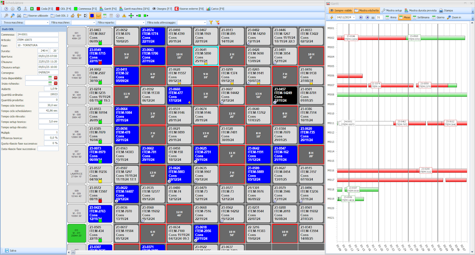The height and width of the screenshot is (255, 475).
Task: Click Stampa print button in Gantt
Action: [446, 10]
